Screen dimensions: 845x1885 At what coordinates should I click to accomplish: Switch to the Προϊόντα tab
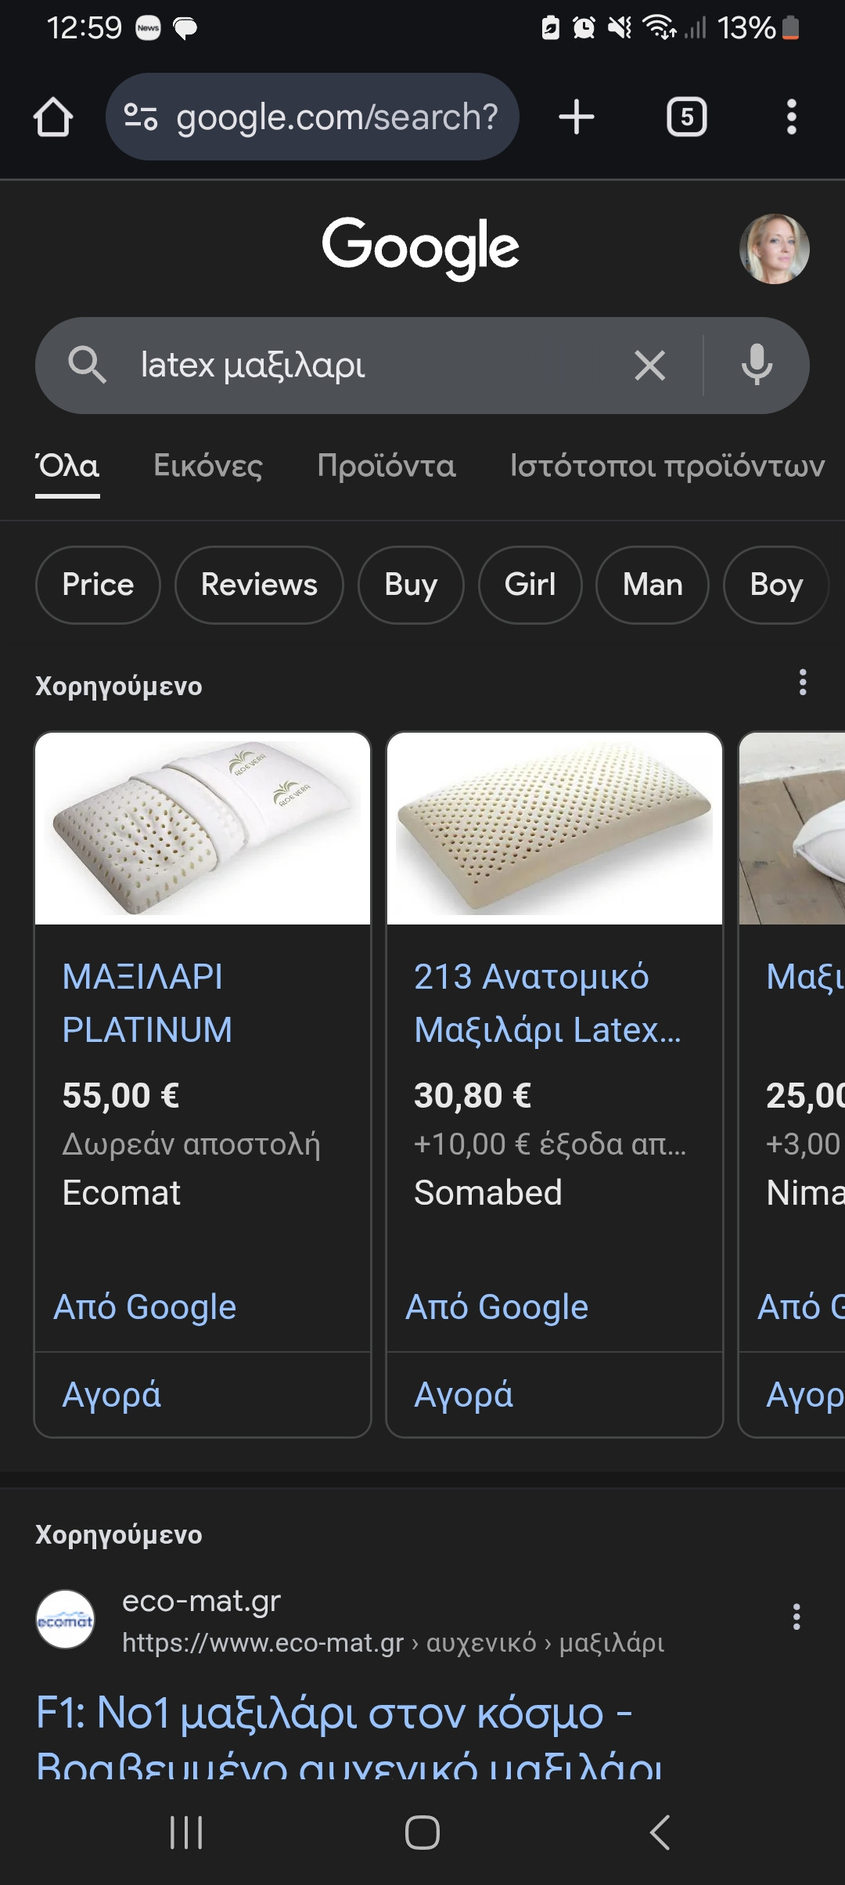(386, 466)
